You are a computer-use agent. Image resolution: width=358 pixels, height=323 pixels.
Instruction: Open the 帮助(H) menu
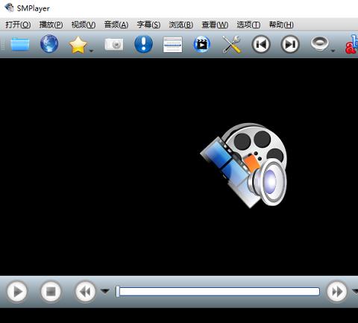click(x=281, y=25)
